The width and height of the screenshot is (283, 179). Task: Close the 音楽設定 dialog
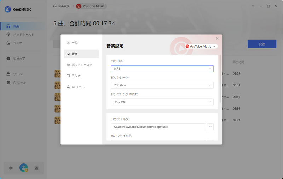217,38
